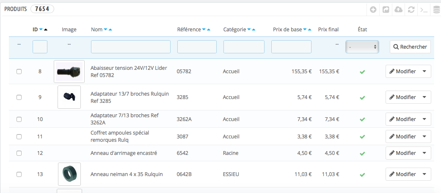Image resolution: width=441 pixels, height=193 pixels.
Task: Toggle green status check for product 8
Action: [362, 72]
